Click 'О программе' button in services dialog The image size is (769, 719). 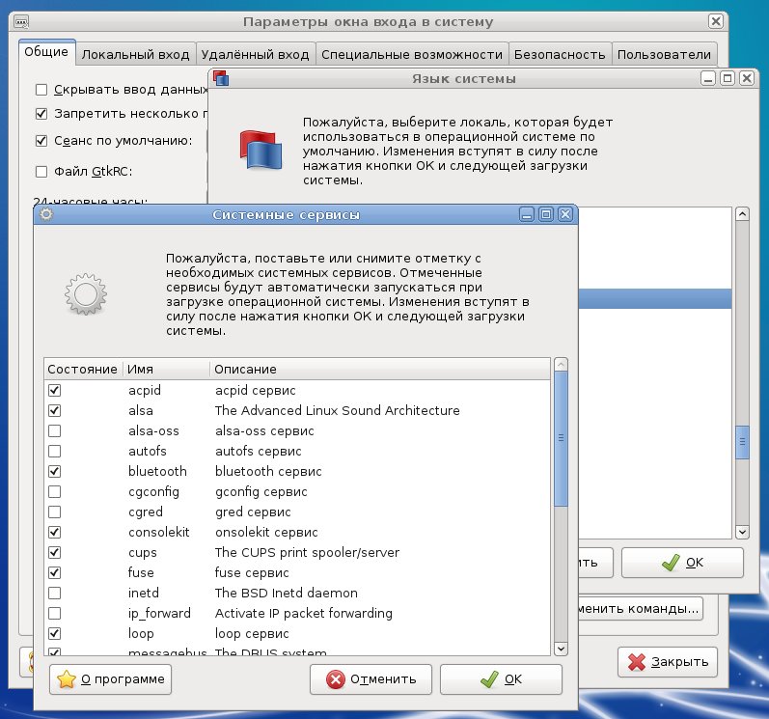110,679
